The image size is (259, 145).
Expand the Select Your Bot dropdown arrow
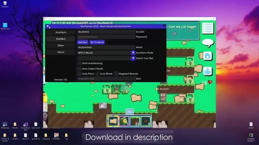click(x=133, y=58)
